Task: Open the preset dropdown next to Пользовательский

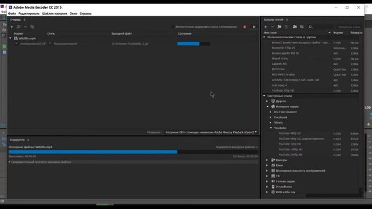Action: click(x=49, y=44)
